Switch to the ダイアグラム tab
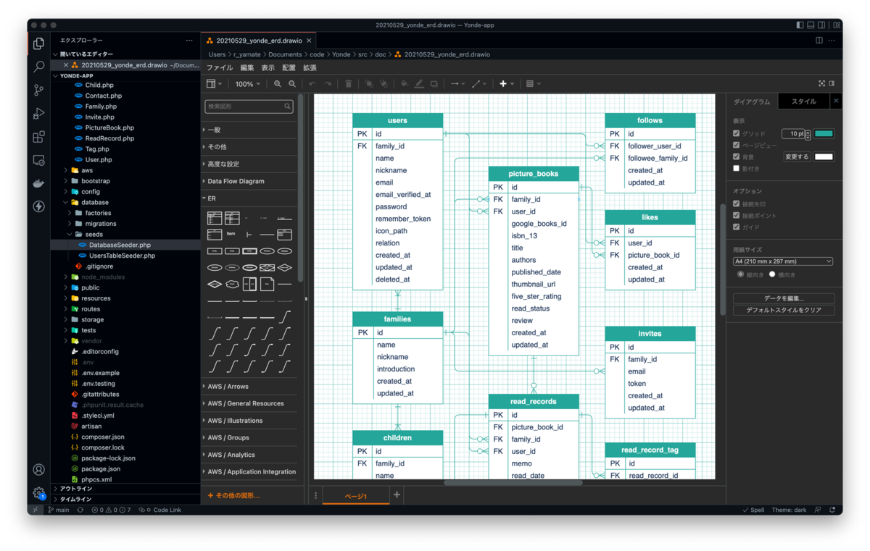 pyautogui.click(x=752, y=102)
